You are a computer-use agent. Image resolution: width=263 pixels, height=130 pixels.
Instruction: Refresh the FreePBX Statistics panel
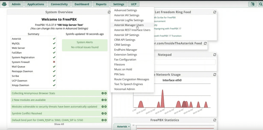[215, 120]
